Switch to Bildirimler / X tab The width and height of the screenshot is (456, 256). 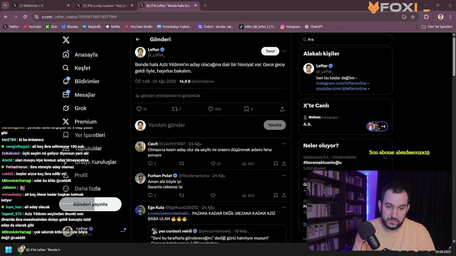click(x=41, y=5)
